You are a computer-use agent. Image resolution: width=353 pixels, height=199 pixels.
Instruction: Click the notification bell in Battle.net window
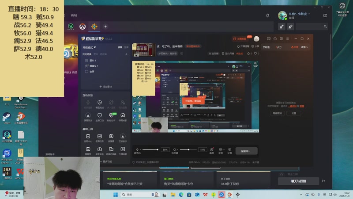(x=268, y=15)
